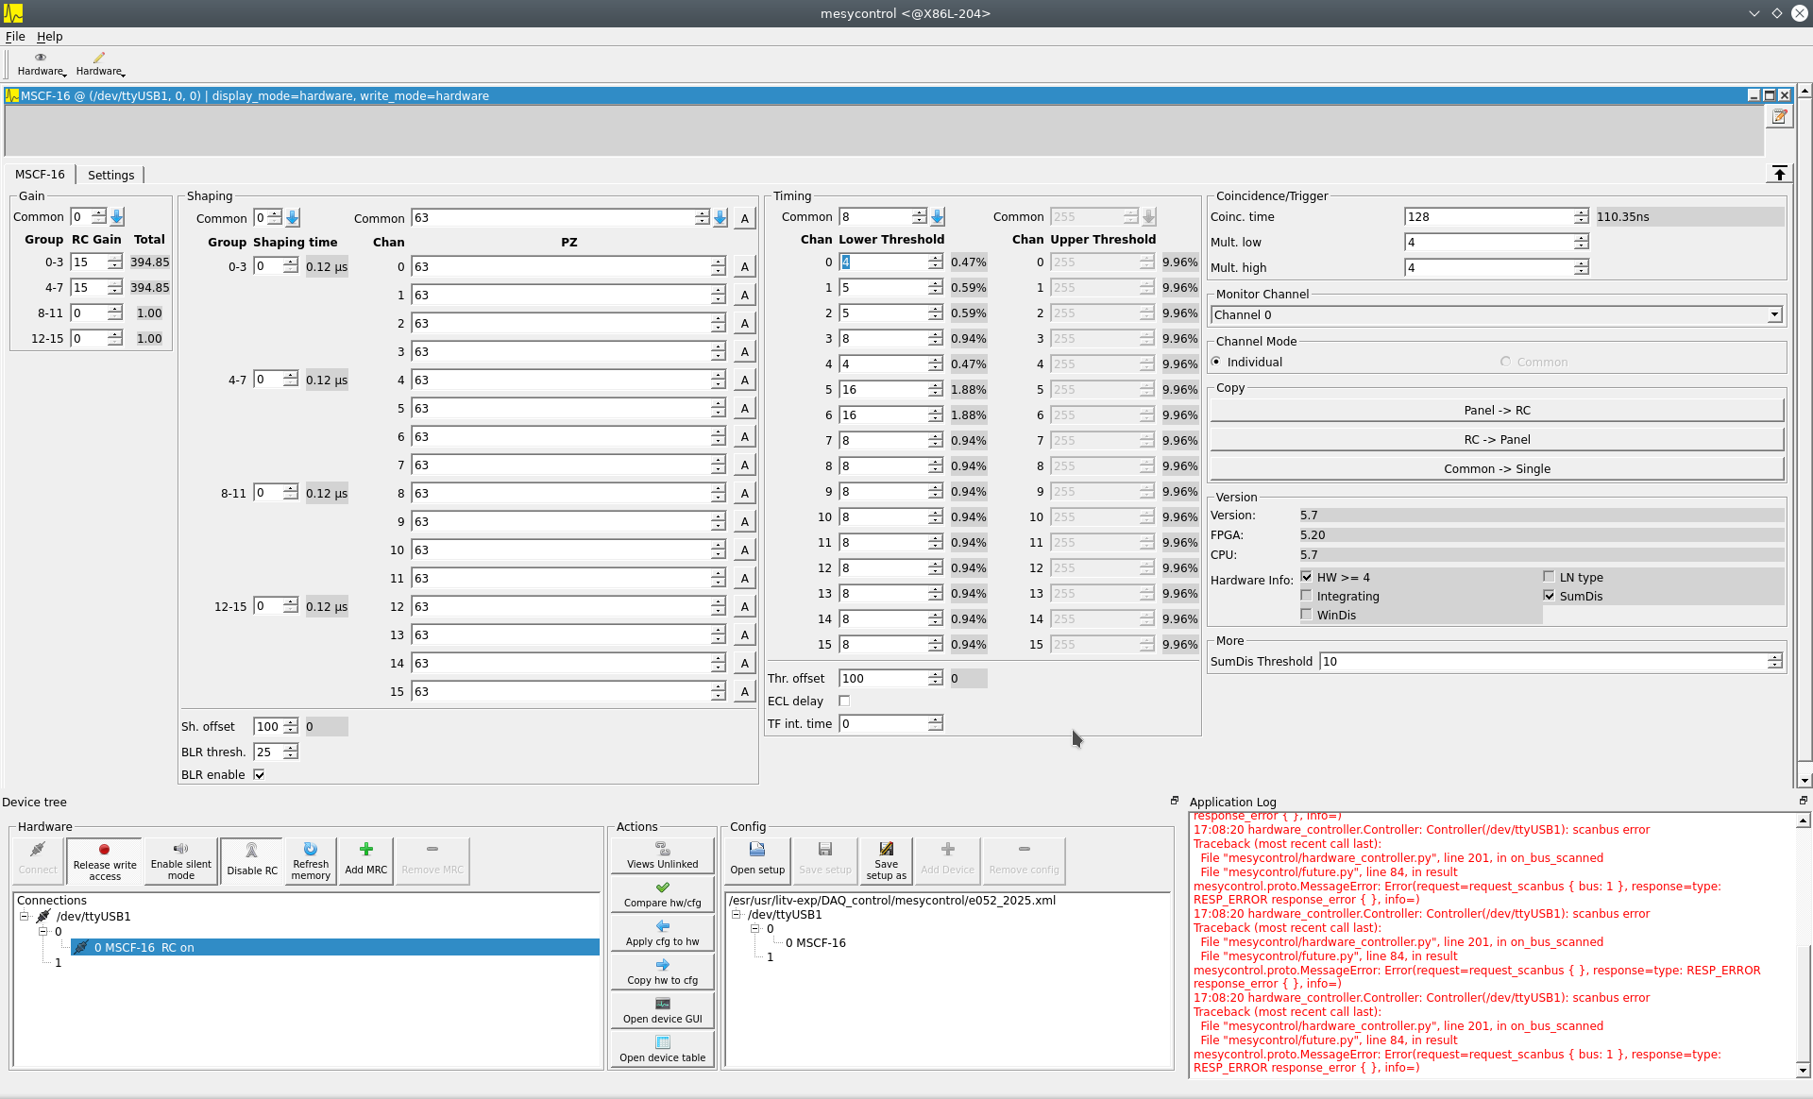Screen dimensions: 1813x1099
Task: Click common PZ auto A button
Action: pyautogui.click(x=745, y=218)
